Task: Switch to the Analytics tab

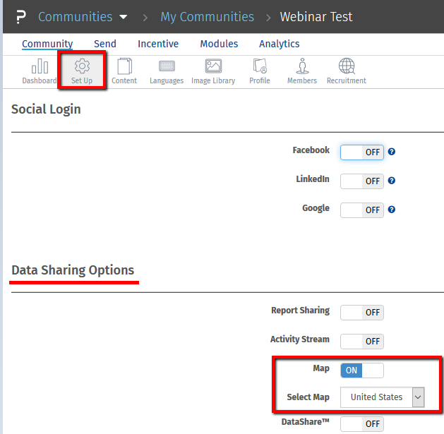Action: pos(279,44)
